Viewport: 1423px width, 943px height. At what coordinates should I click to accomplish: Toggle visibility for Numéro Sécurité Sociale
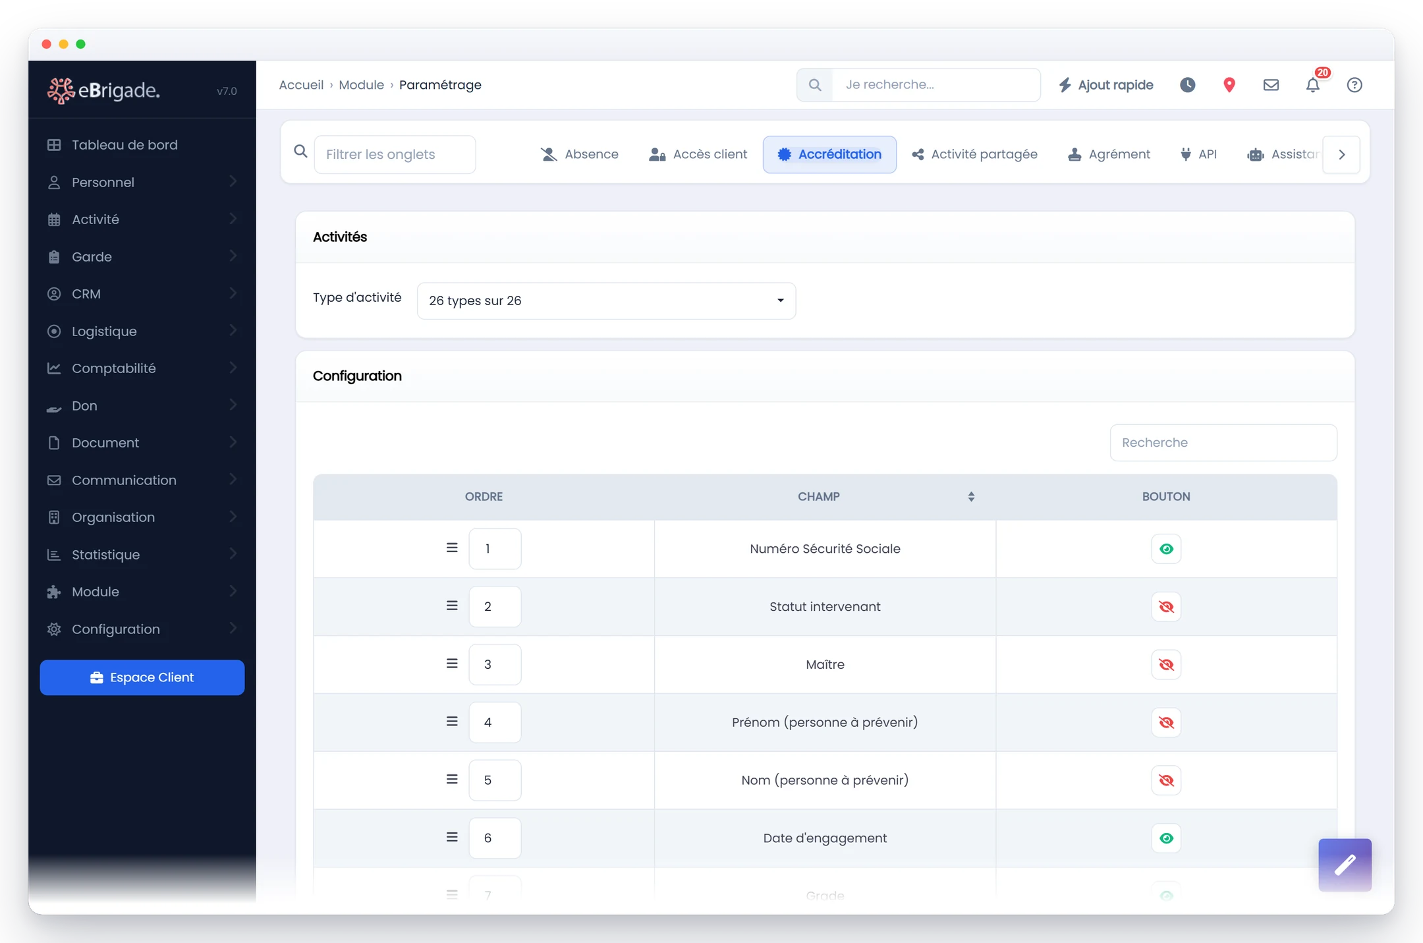pos(1166,549)
